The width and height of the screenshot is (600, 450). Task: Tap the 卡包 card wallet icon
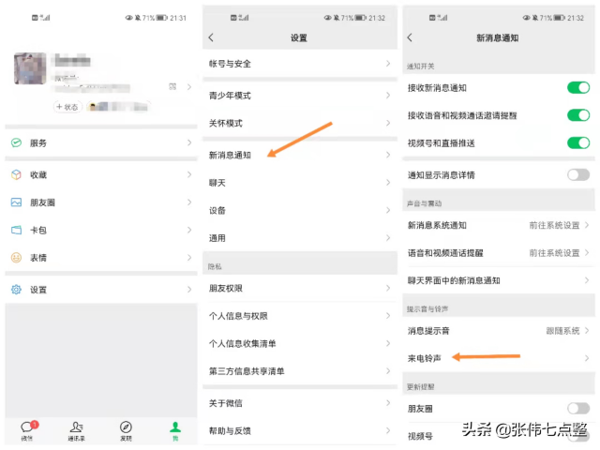(16, 230)
